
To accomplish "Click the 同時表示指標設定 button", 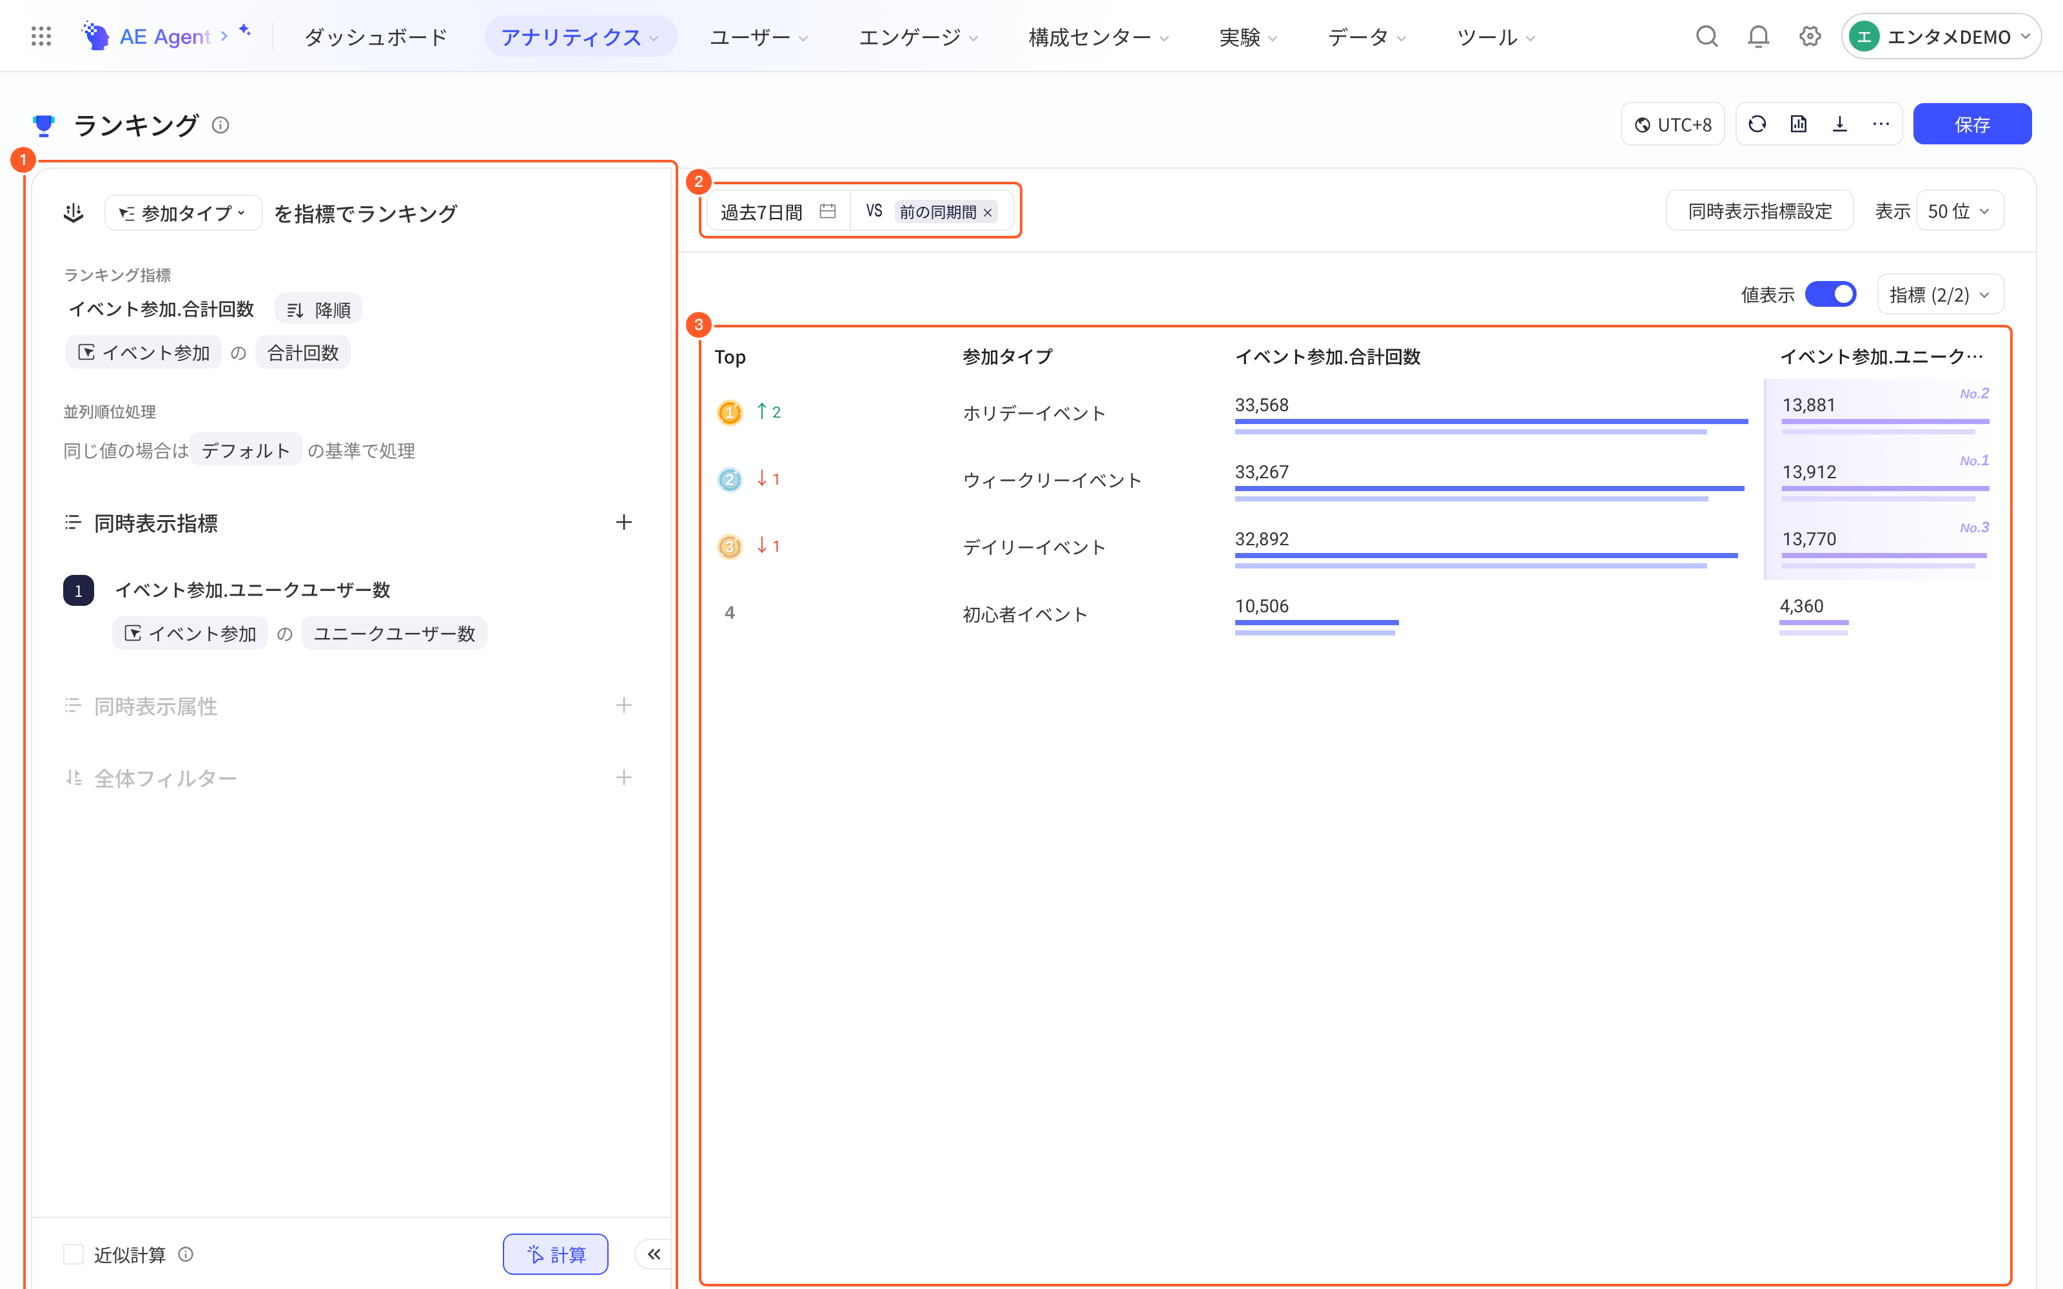I will click(x=1759, y=211).
